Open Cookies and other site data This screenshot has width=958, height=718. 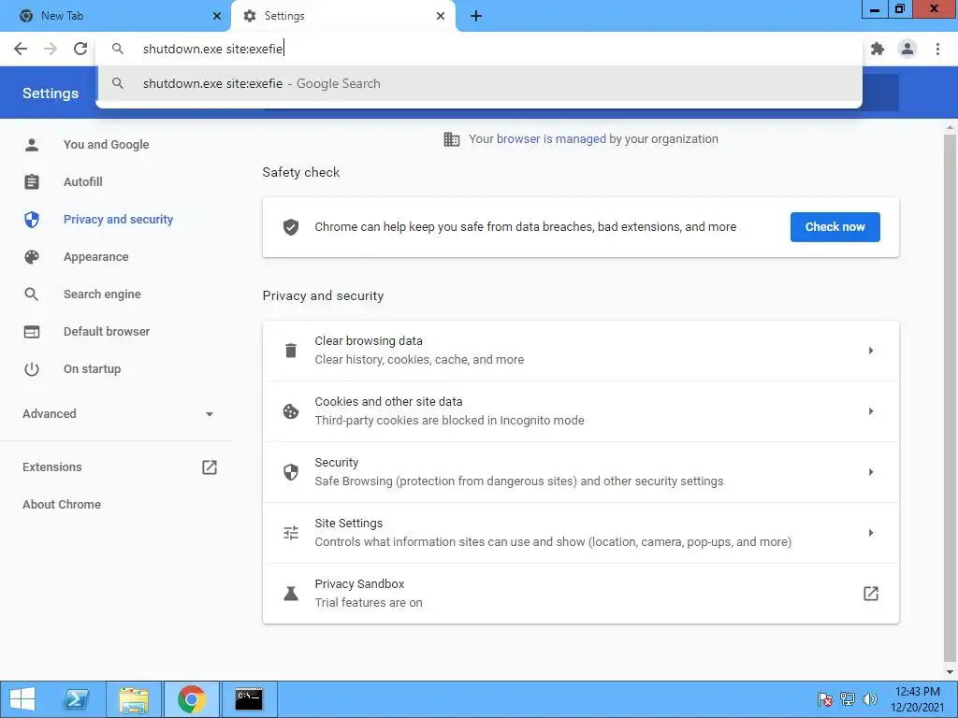click(x=580, y=411)
